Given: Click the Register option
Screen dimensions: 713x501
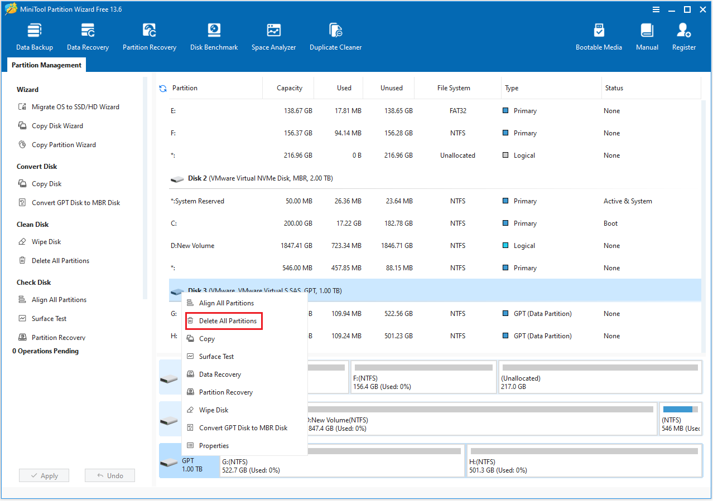Looking at the screenshot, I should (x=683, y=36).
